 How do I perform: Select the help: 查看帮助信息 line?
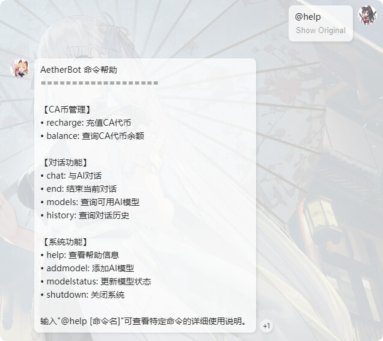click(x=79, y=255)
